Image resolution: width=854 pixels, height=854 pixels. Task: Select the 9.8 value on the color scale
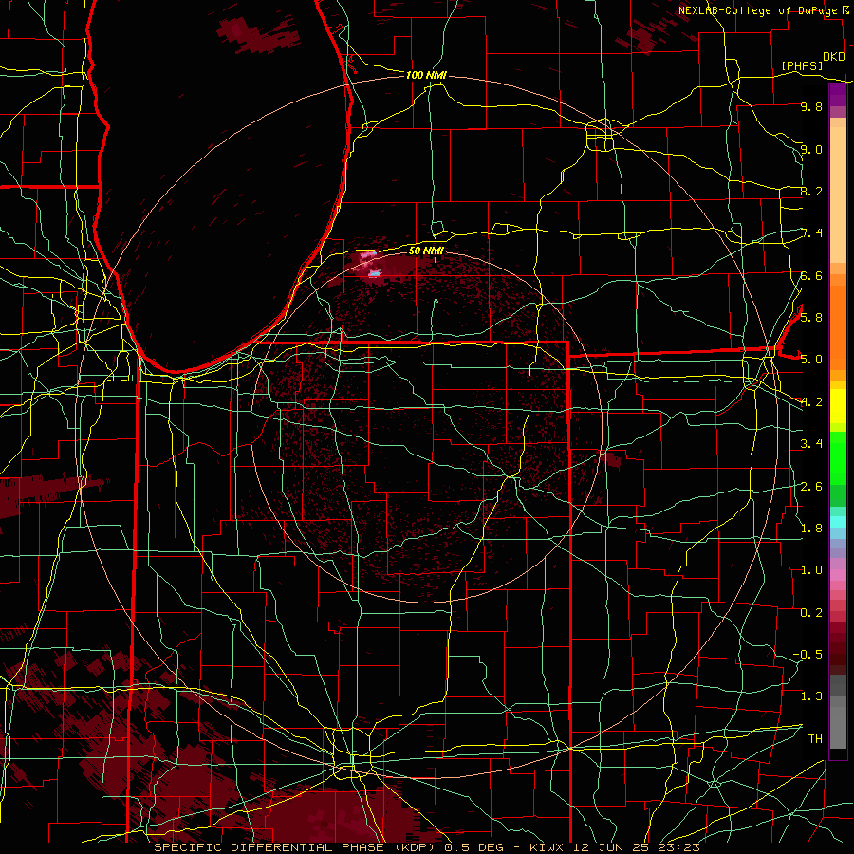tap(811, 106)
